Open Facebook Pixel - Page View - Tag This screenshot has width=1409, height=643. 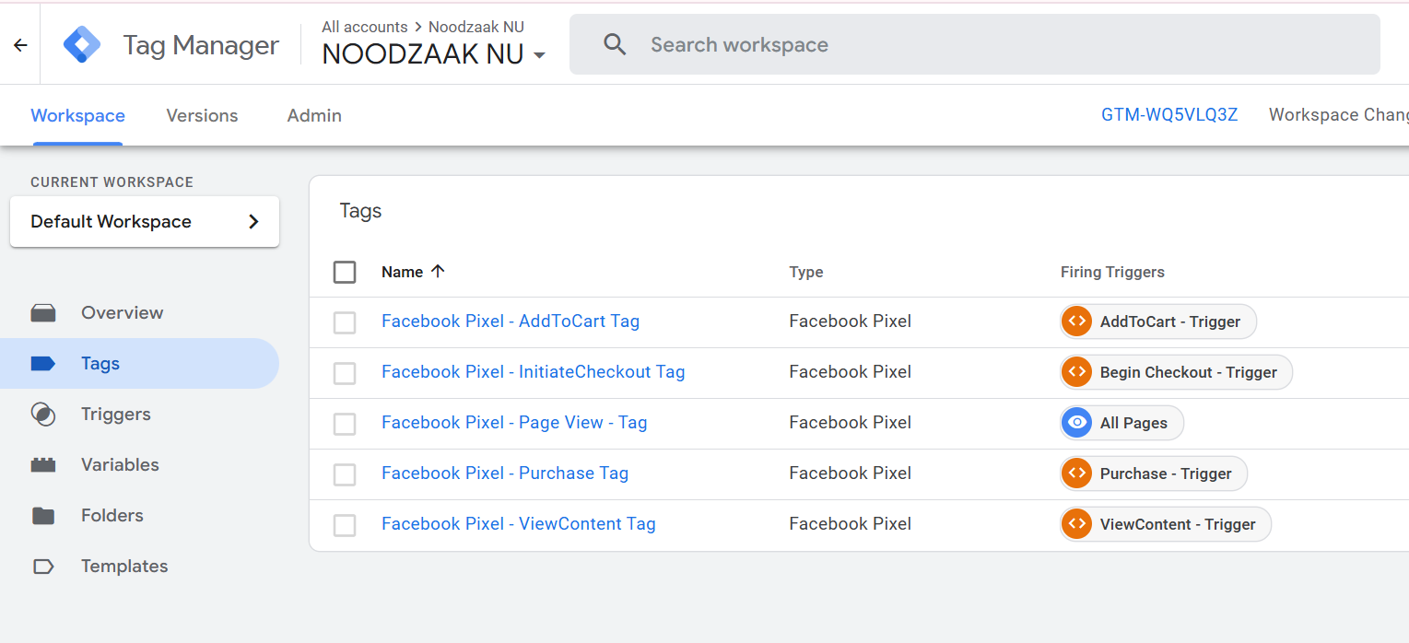tap(514, 422)
